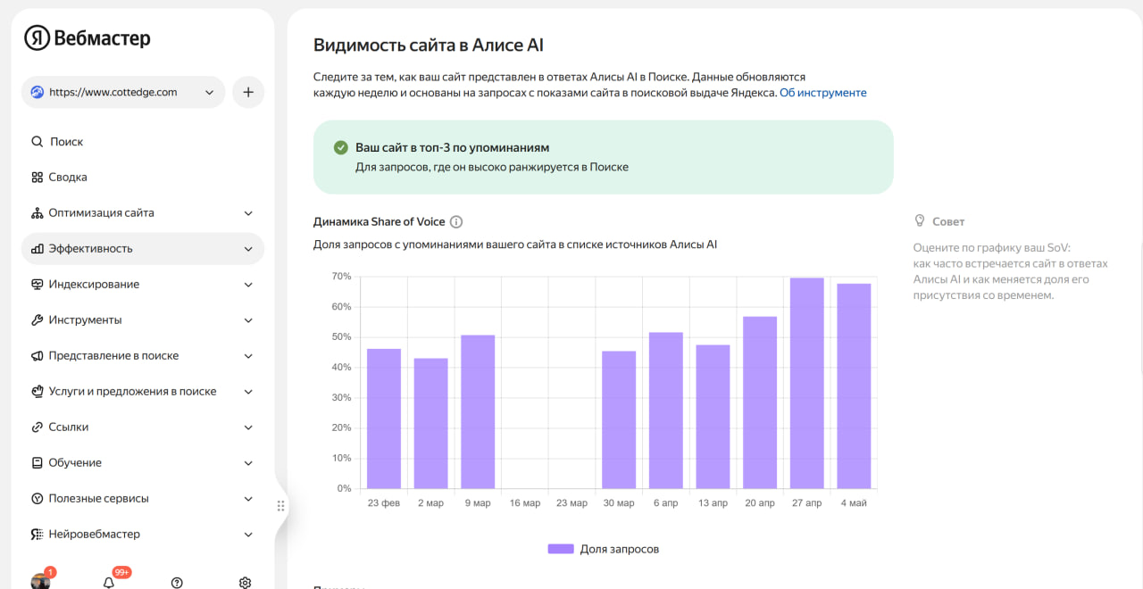Select the 2 мар chart bar
This screenshot has width=1143, height=589.
tap(431, 423)
